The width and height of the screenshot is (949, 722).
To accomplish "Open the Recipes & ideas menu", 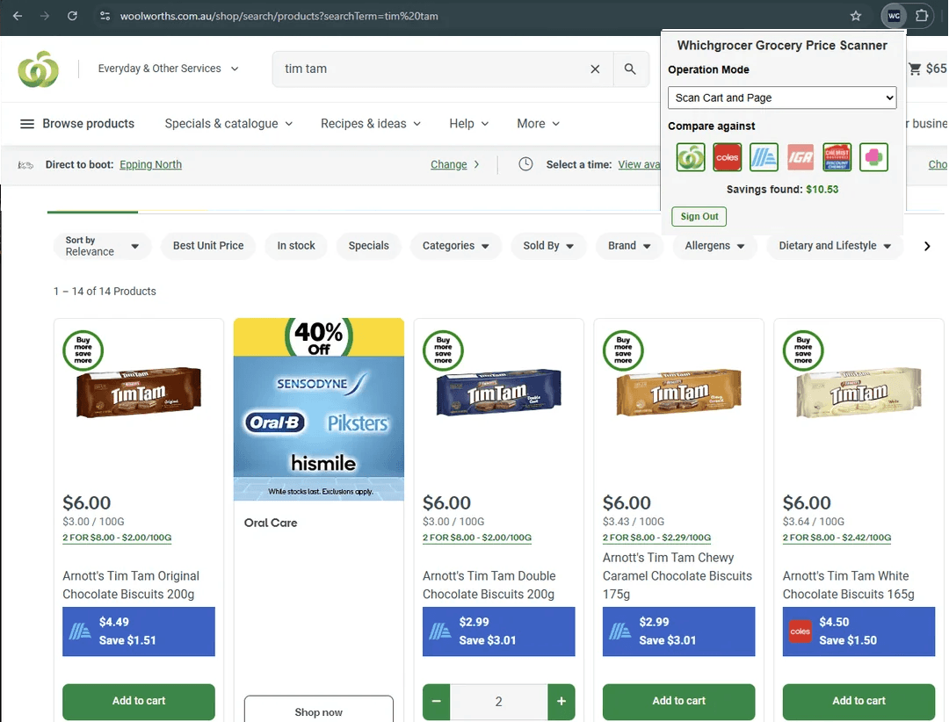I will click(370, 124).
